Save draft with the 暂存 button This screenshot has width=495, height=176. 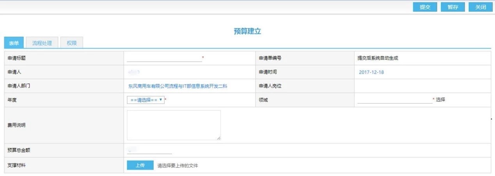(452, 7)
